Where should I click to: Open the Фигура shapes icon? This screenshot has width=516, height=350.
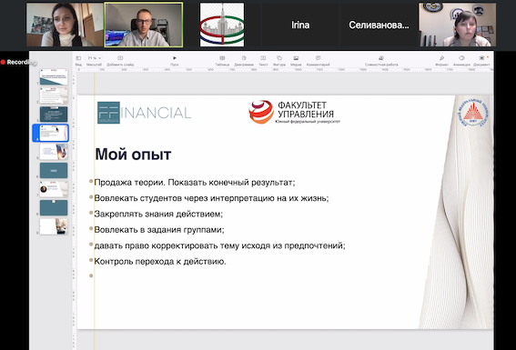point(279,58)
